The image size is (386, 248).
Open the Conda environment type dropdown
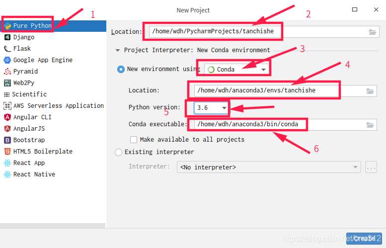pos(236,70)
